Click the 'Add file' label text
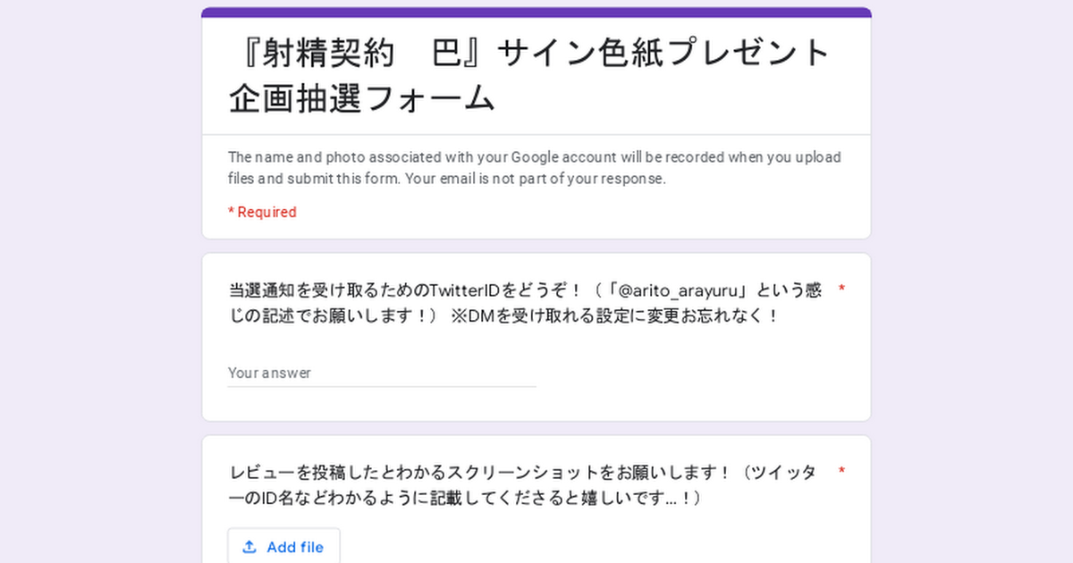 [x=295, y=547]
